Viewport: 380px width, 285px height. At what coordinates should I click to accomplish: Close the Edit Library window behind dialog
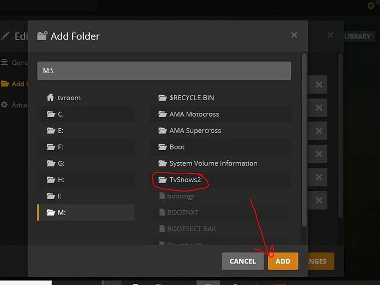point(330,35)
